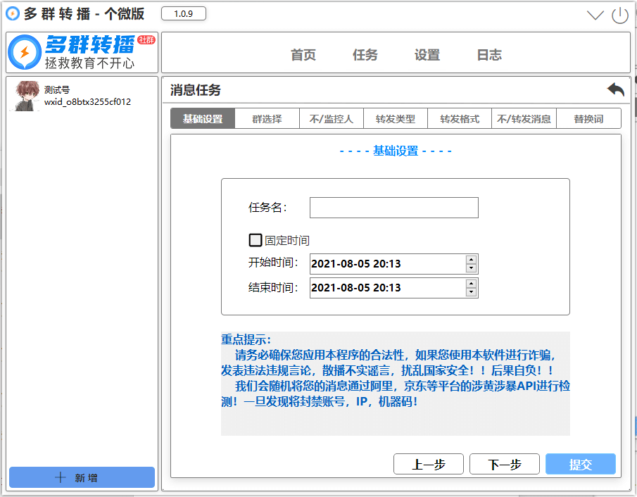Open the dropdown chevron in title bar

point(595,15)
